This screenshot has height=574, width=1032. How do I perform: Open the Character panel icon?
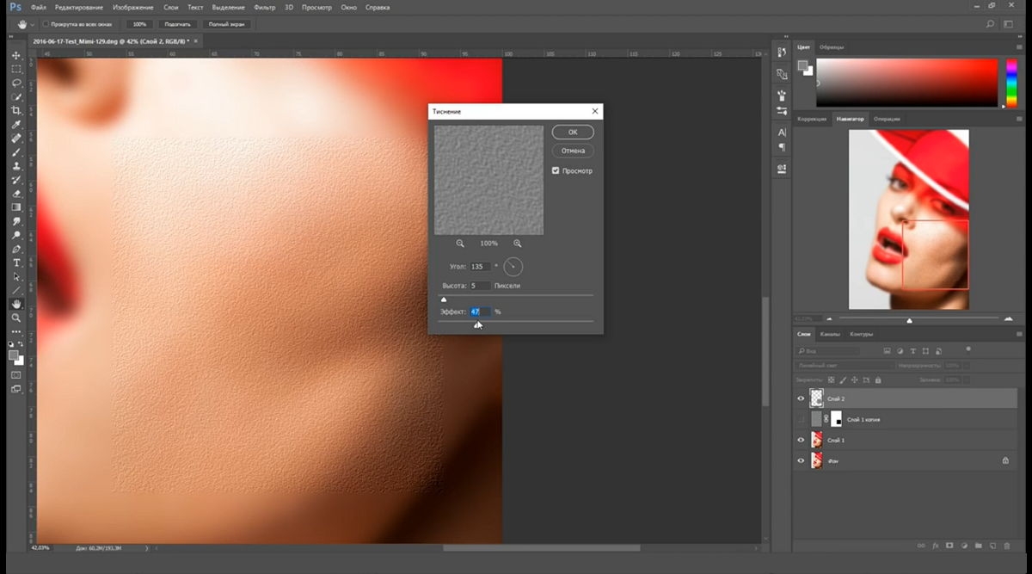pyautogui.click(x=782, y=133)
